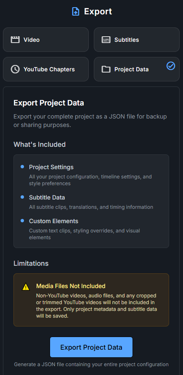Choose the YouTube Chapters export option
Image resolution: width=183 pixels, height=375 pixels.
tap(46, 69)
